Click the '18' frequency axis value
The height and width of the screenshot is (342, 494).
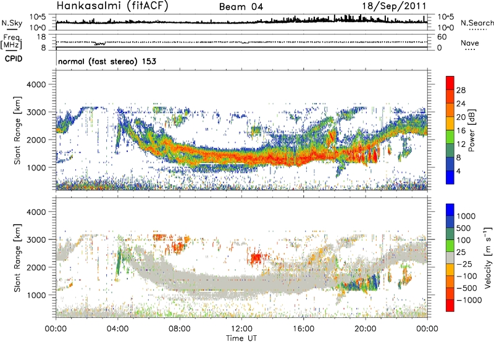point(41,37)
